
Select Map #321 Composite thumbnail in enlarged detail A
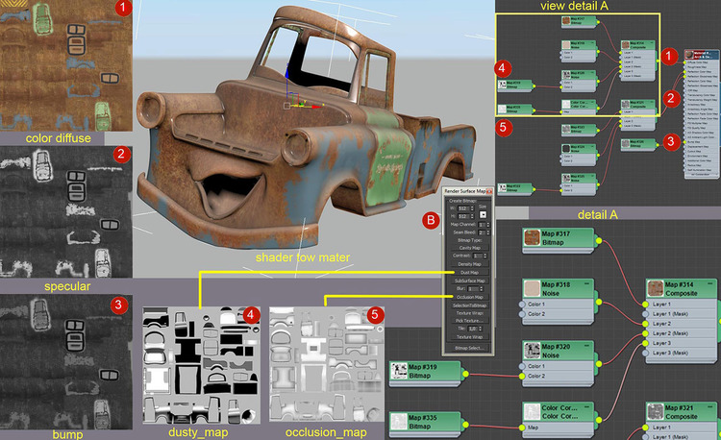click(656, 412)
